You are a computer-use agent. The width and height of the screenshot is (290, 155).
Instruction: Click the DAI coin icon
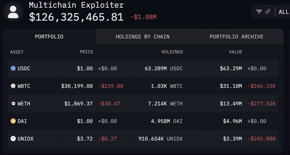coord(13,121)
